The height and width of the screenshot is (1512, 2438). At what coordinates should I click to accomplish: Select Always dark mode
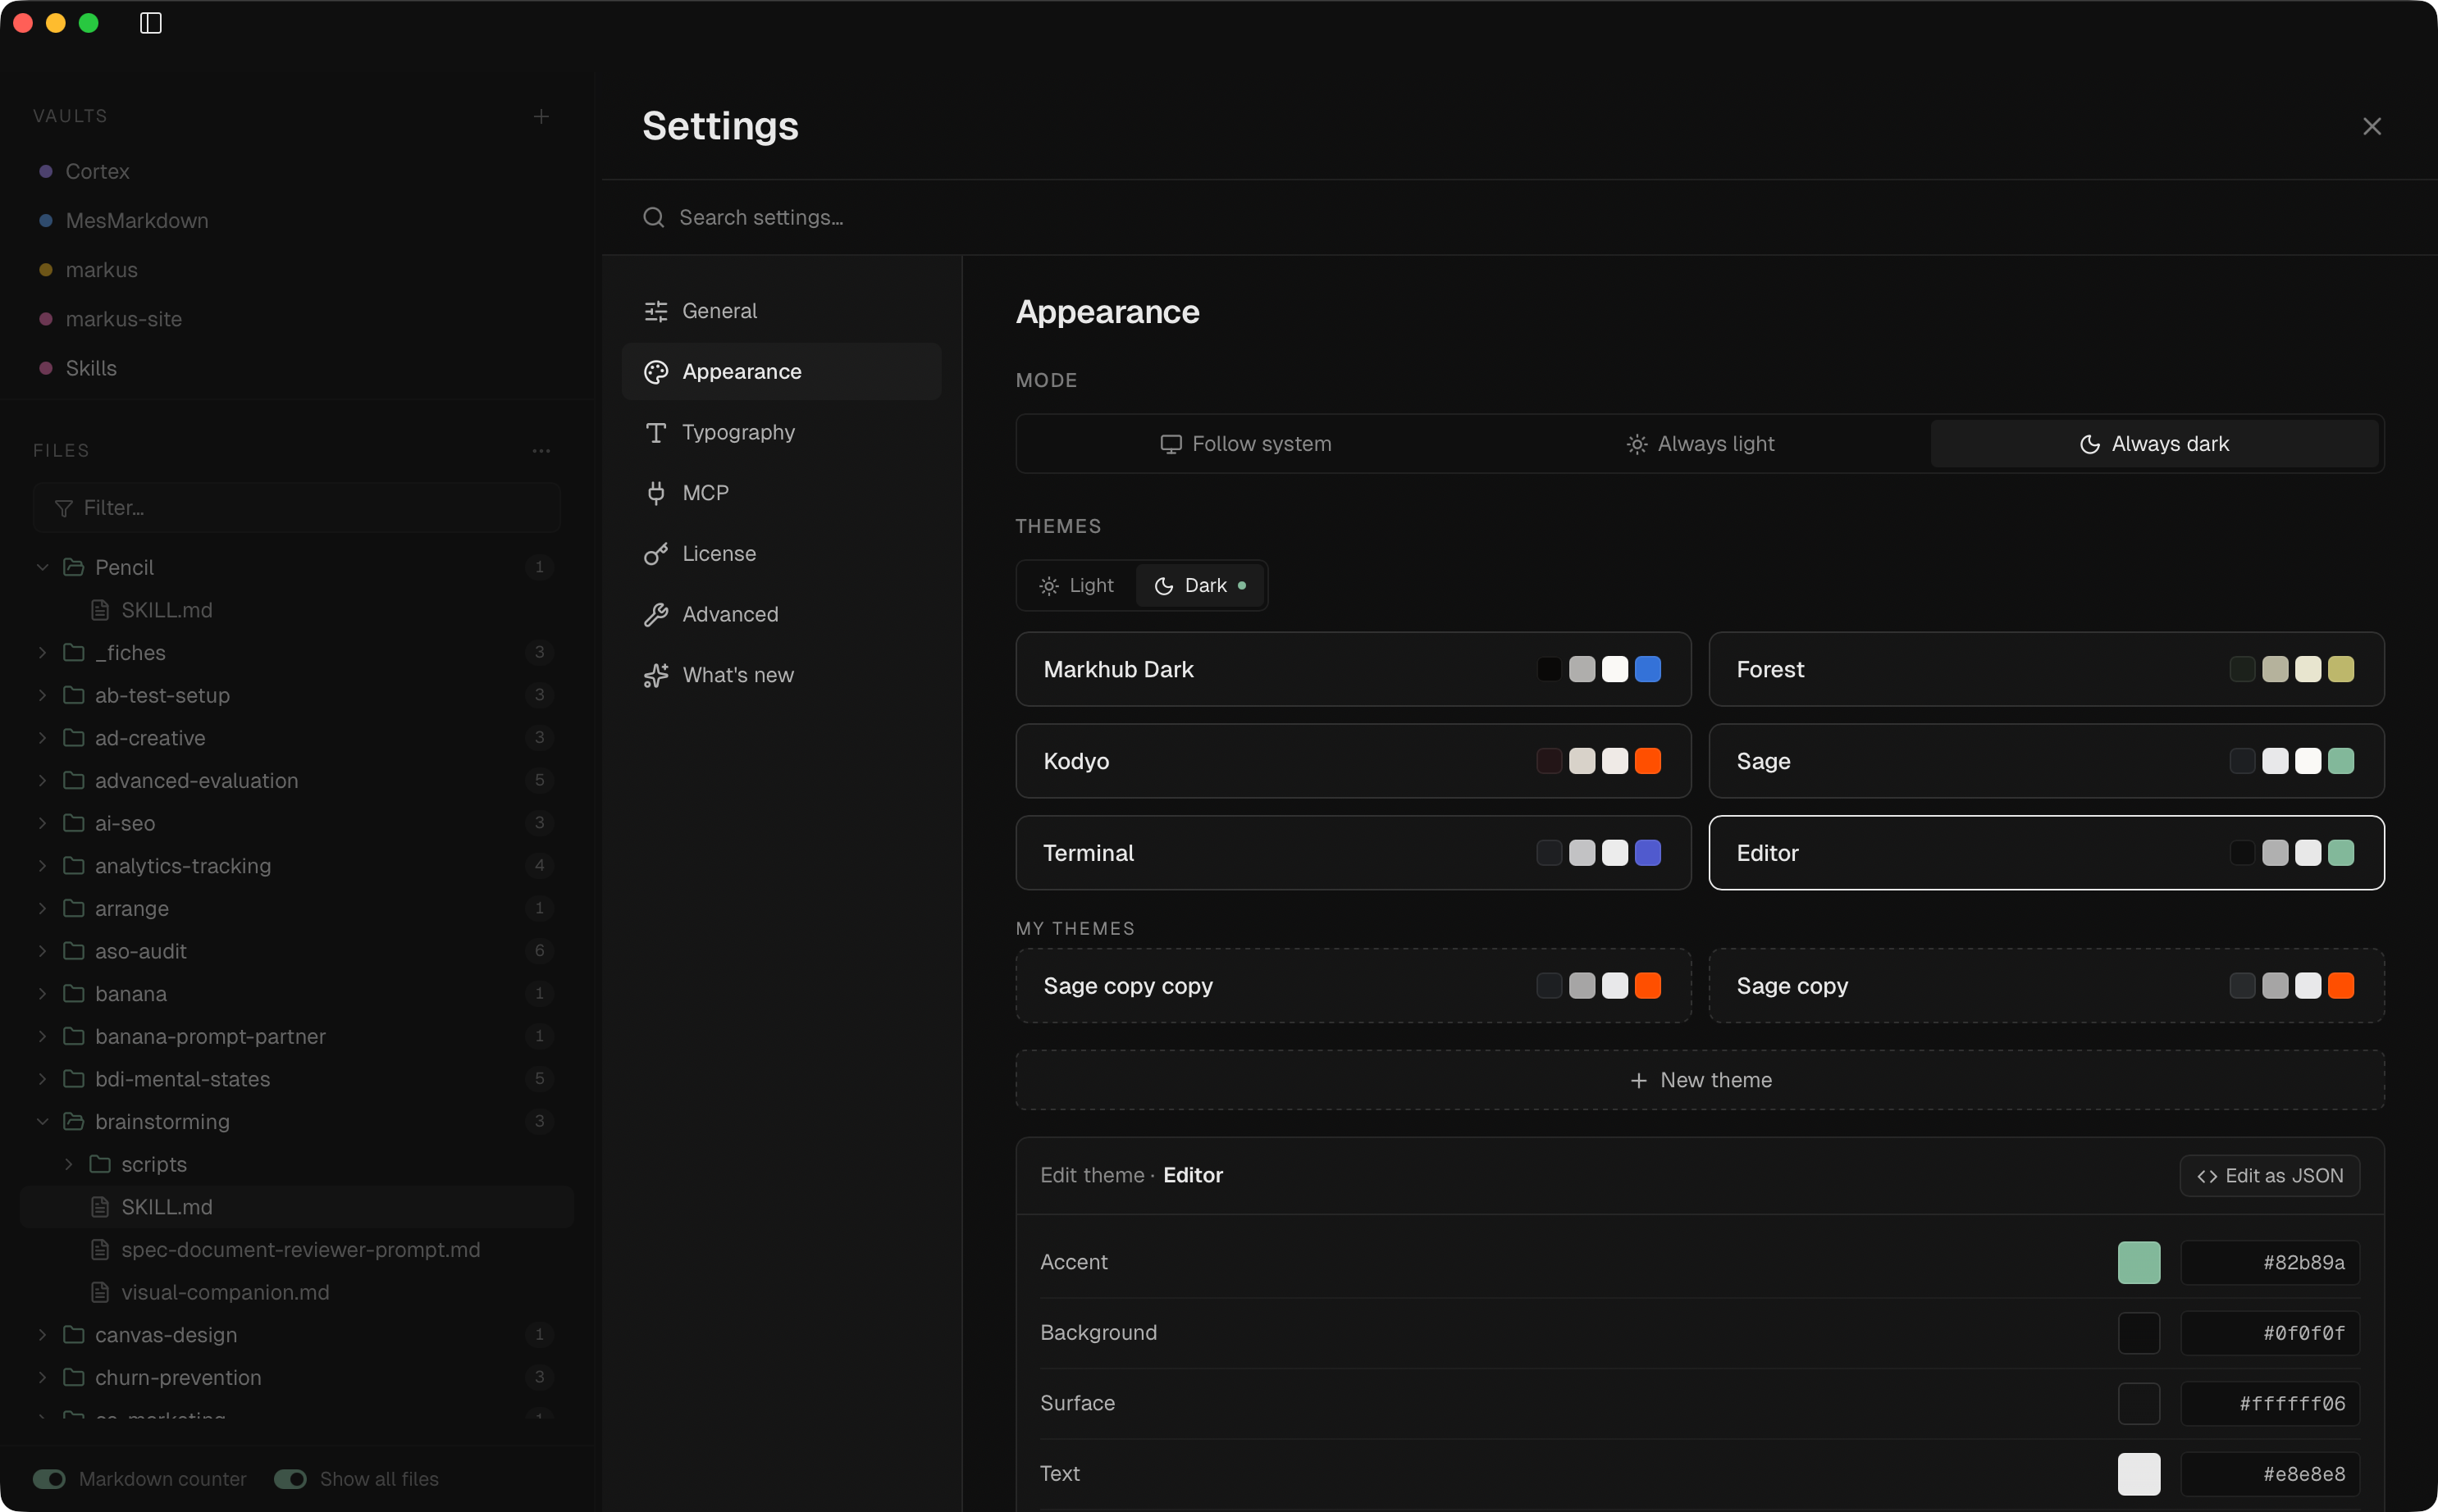coord(2154,444)
